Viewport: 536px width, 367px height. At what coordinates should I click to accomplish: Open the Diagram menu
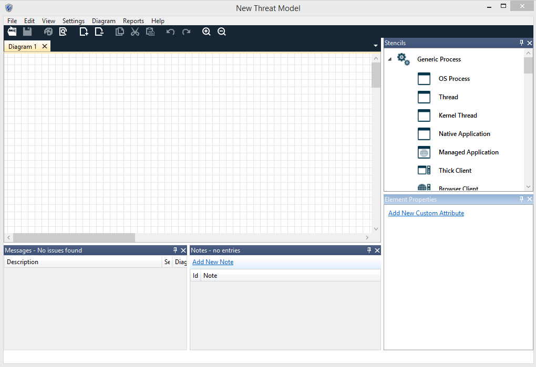click(104, 21)
